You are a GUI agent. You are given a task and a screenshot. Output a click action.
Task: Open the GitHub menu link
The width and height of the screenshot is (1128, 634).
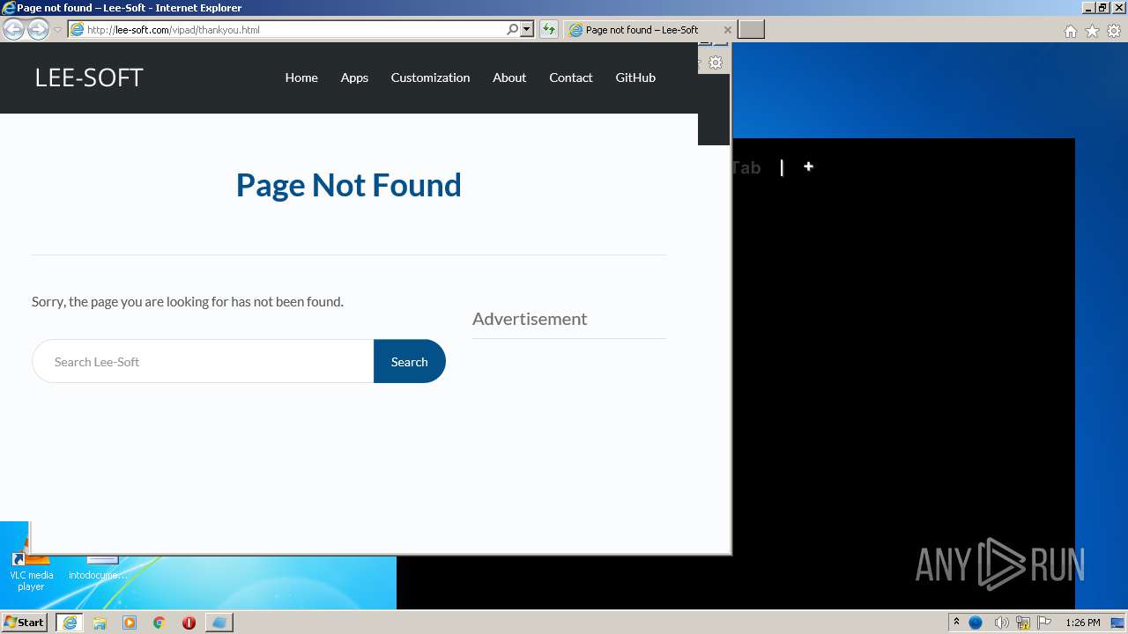point(635,77)
